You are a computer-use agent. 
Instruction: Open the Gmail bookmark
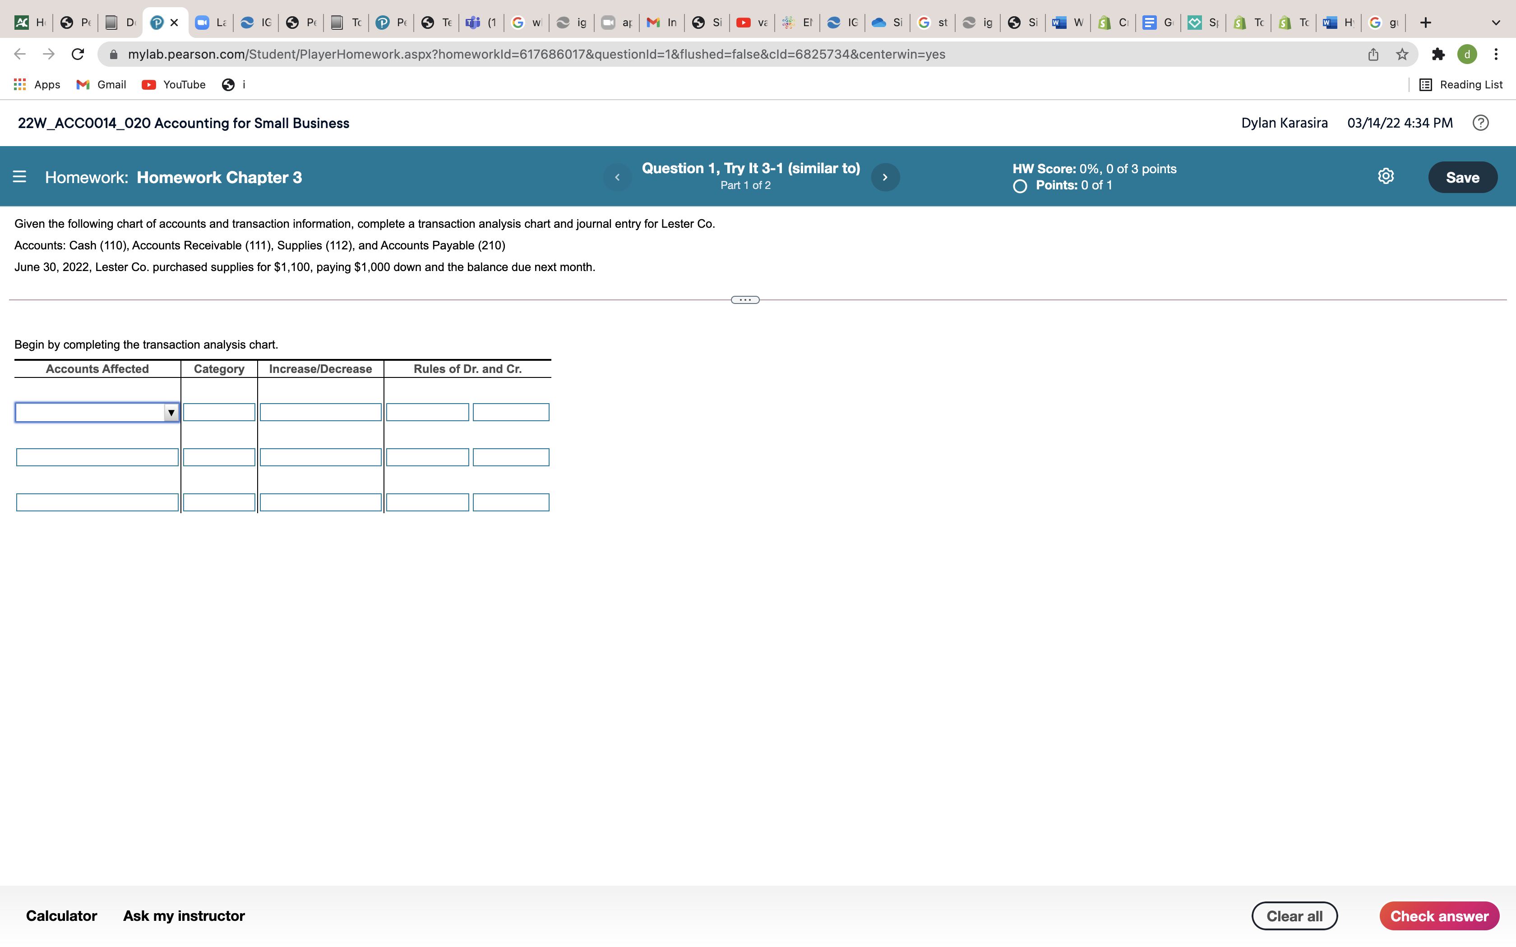(101, 85)
